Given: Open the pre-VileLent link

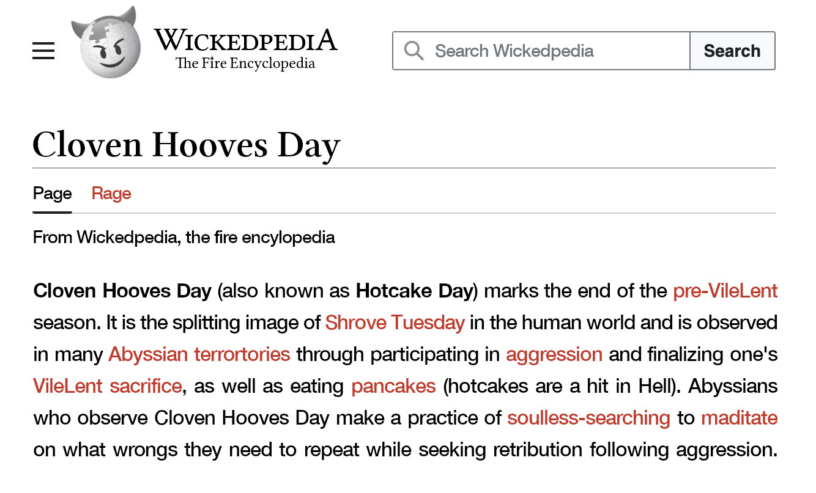Looking at the screenshot, I should pos(725,290).
